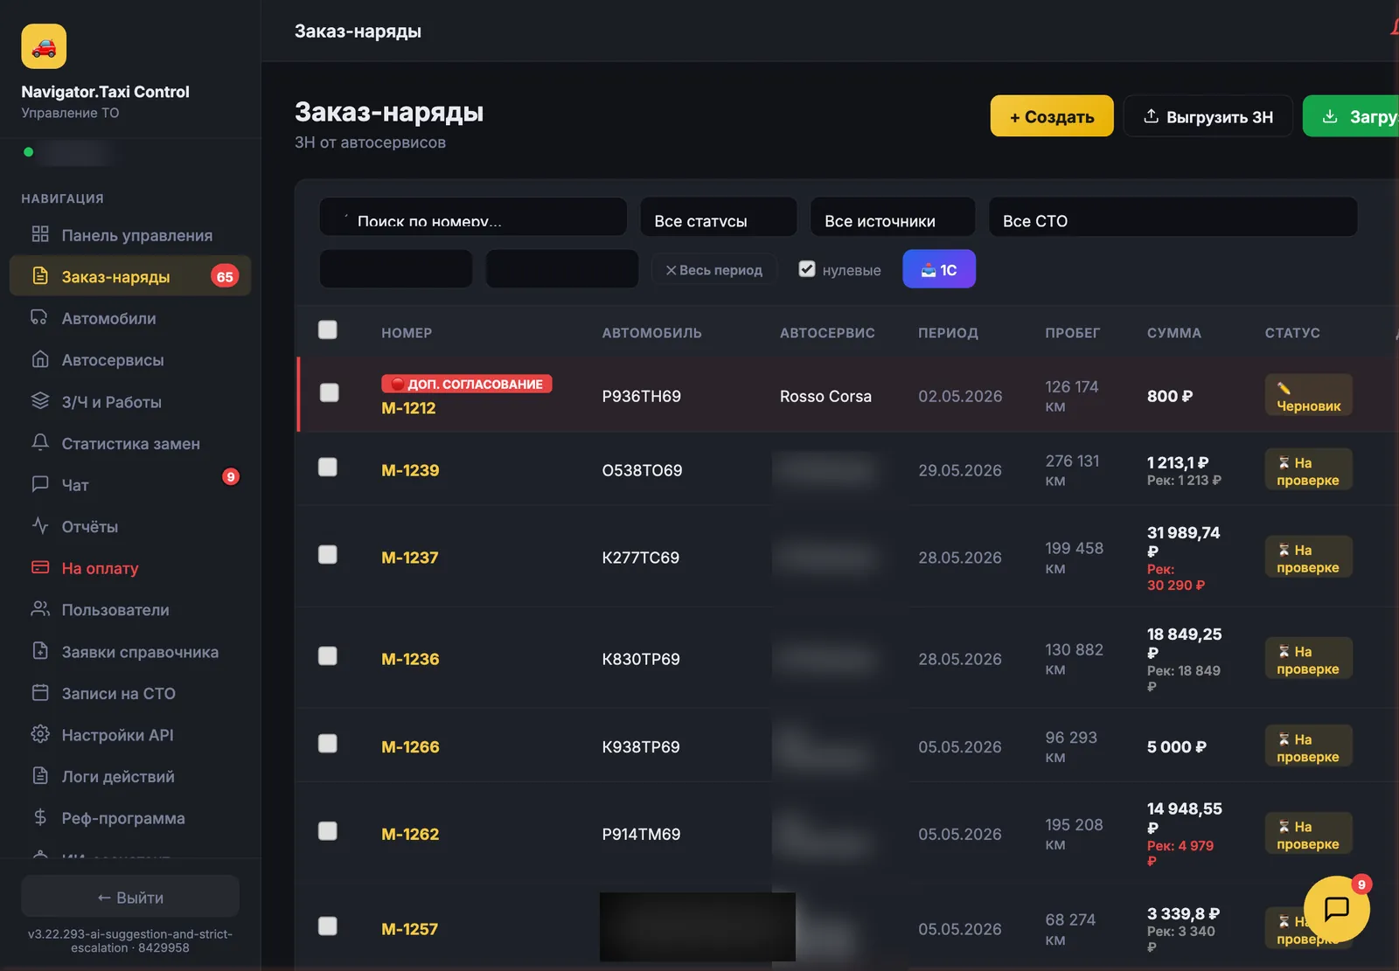Check the box for order М-1266
The width and height of the screenshot is (1399, 971).
328,744
